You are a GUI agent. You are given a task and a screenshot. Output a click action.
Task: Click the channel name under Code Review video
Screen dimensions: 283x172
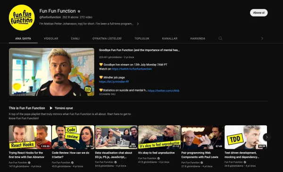[61, 163]
